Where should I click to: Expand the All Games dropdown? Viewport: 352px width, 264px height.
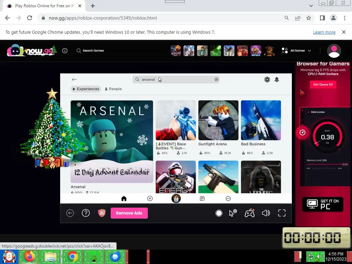click(x=297, y=51)
